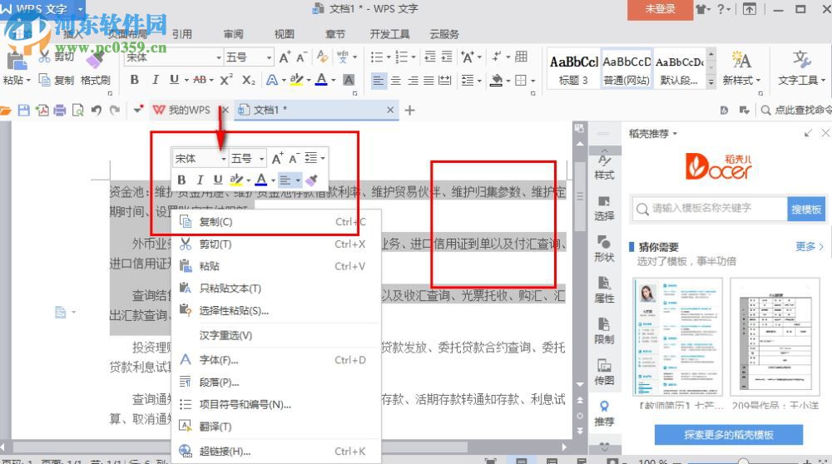Redo the last action
832x464 pixels.
coord(114,110)
